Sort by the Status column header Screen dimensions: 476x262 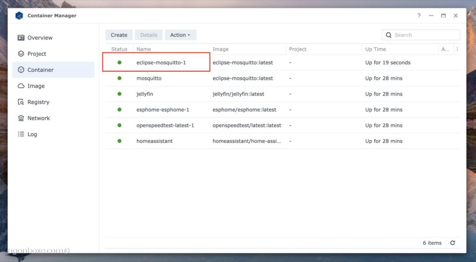[x=119, y=49]
